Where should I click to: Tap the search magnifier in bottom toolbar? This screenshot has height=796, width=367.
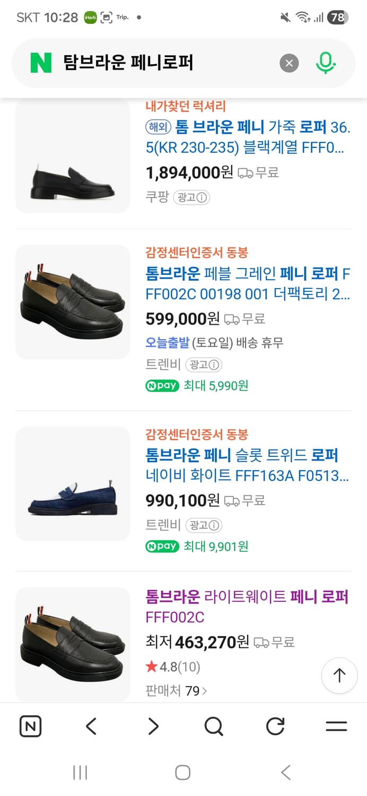(213, 726)
